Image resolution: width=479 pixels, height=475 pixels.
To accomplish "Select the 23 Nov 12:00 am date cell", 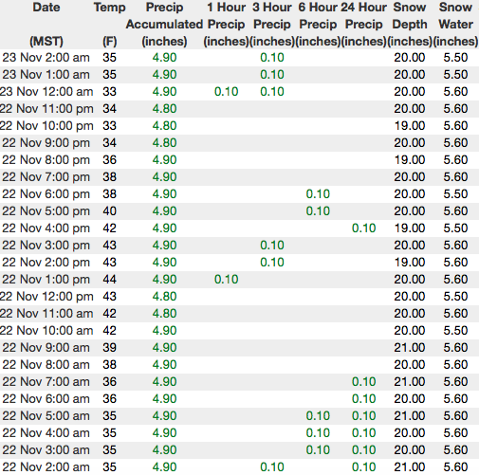I will [x=46, y=92].
